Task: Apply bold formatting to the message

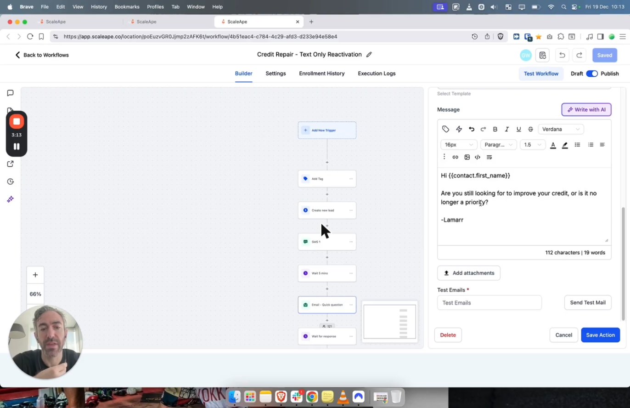Action: (x=495, y=129)
